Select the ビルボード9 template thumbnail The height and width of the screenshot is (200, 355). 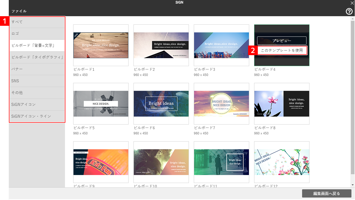click(x=101, y=162)
